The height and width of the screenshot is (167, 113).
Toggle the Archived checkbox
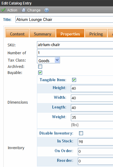tap(40, 67)
